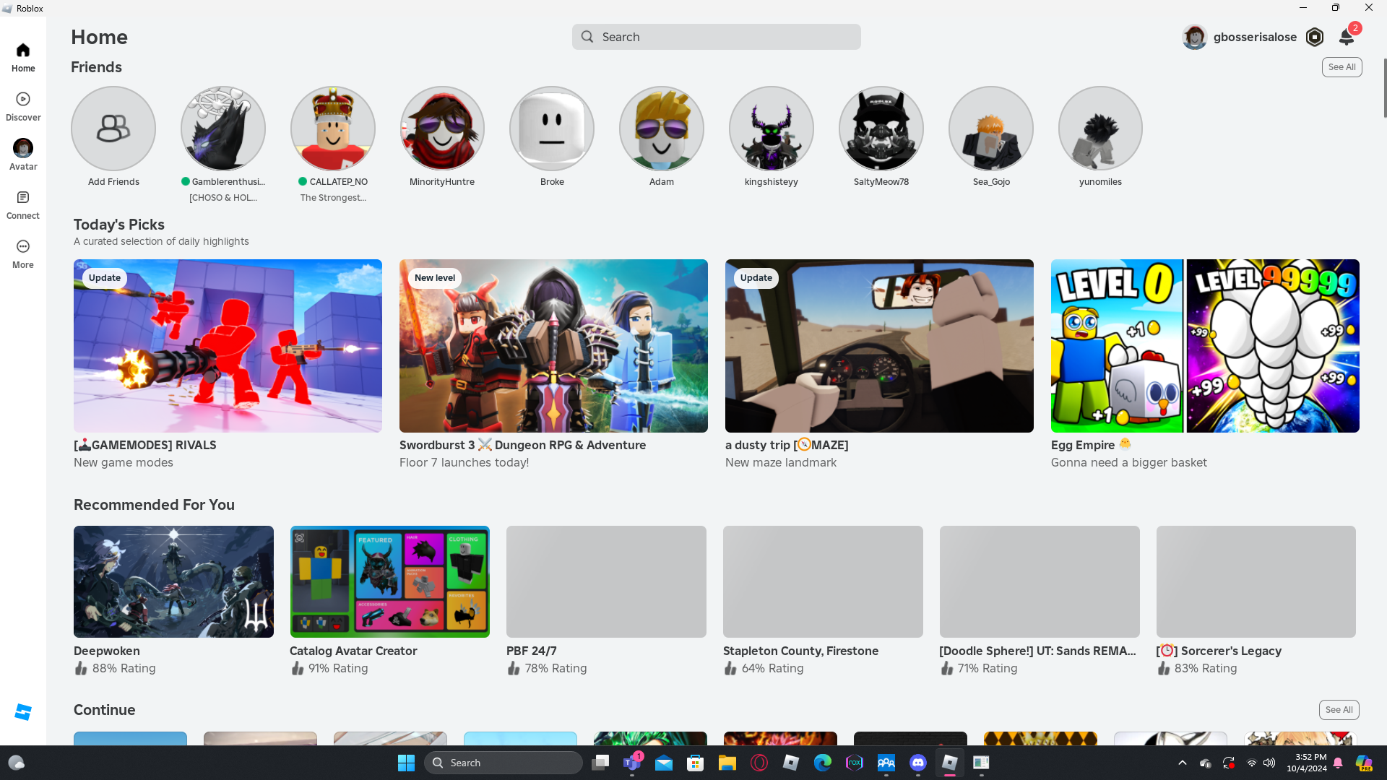Image resolution: width=1387 pixels, height=780 pixels.
Task: Open the RIVALS game thumbnail
Action: click(x=228, y=346)
